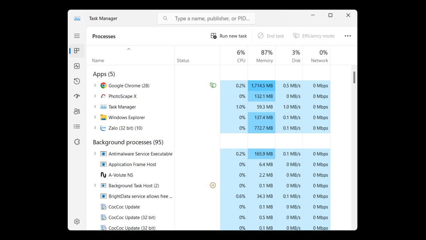This screenshot has width=426, height=240.
Task: Click the 34.3 MB memory cell
Action: pyautogui.click(x=261, y=196)
